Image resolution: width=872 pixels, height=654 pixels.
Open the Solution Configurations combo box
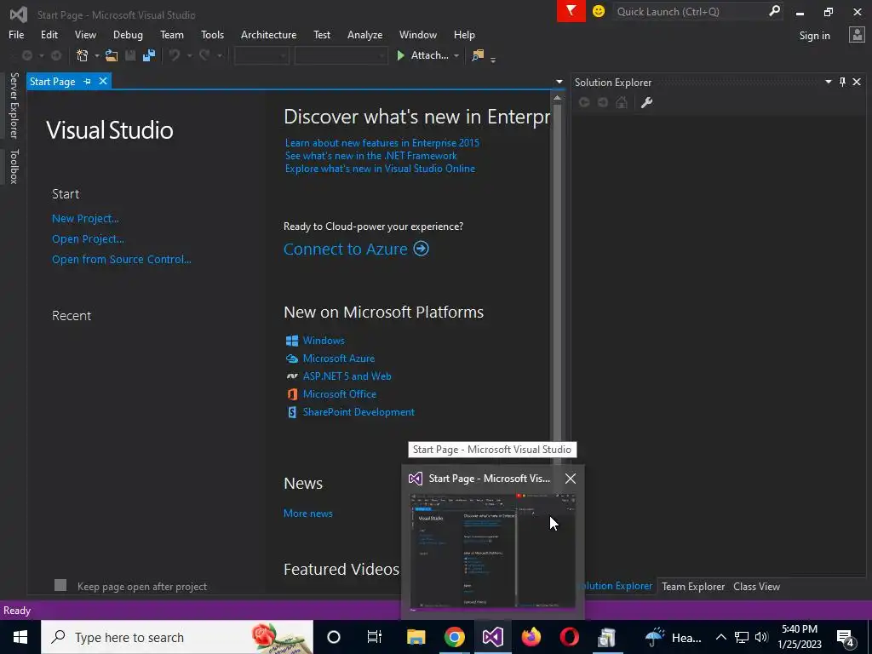261,55
